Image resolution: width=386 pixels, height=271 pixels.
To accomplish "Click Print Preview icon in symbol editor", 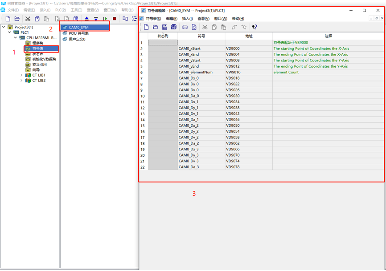I will pos(194,27).
